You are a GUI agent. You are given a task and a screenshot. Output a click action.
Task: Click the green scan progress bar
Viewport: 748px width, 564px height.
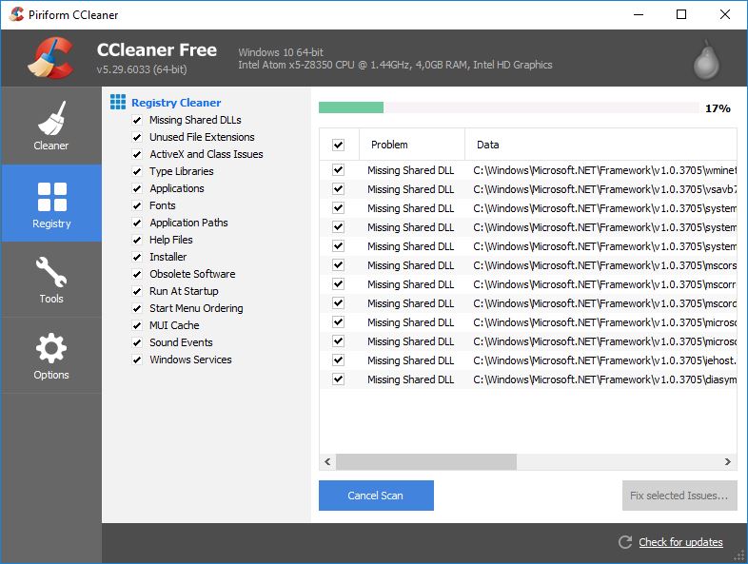[351, 107]
